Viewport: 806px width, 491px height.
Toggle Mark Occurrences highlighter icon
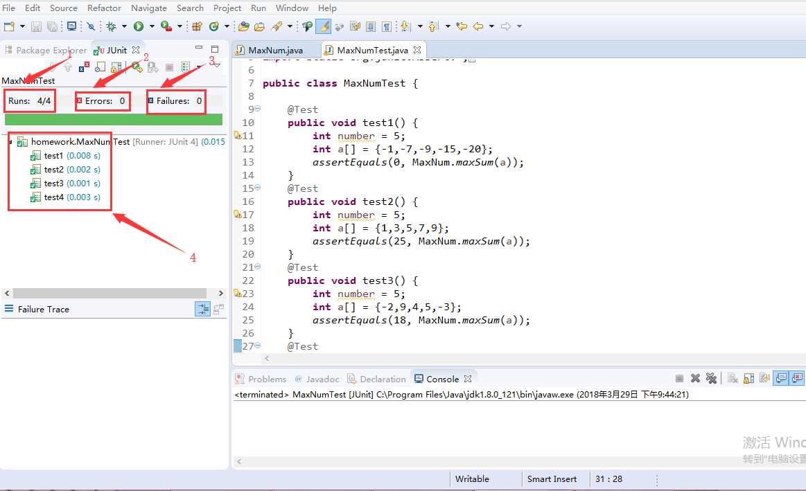pos(324,26)
